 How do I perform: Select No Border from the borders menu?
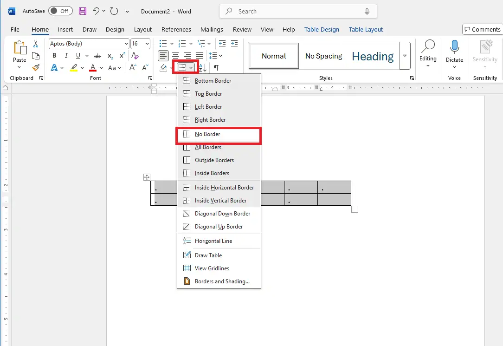pos(207,134)
